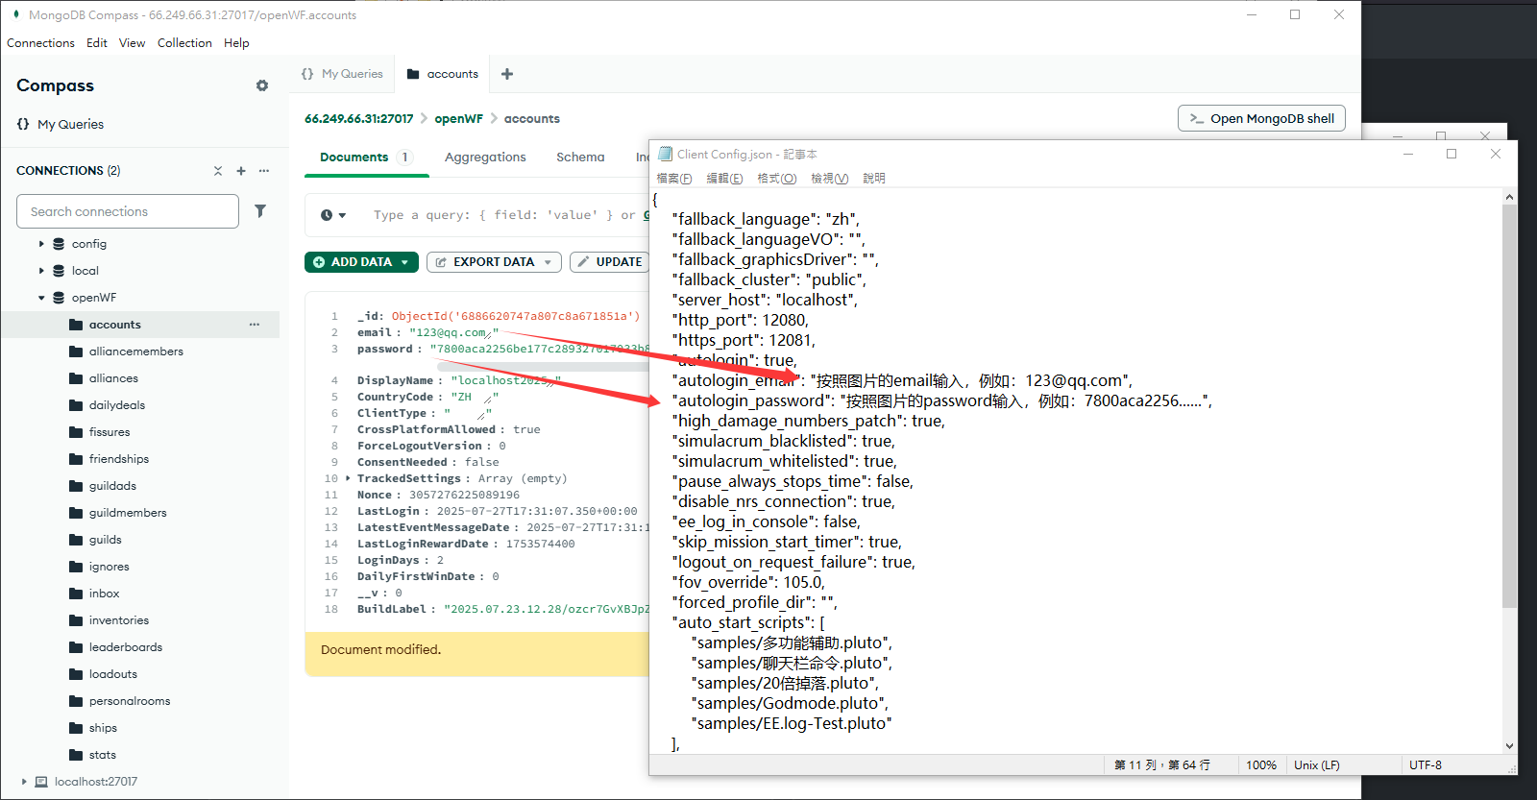The image size is (1537, 800).
Task: Open the View menu in Compass
Action: coord(133,43)
